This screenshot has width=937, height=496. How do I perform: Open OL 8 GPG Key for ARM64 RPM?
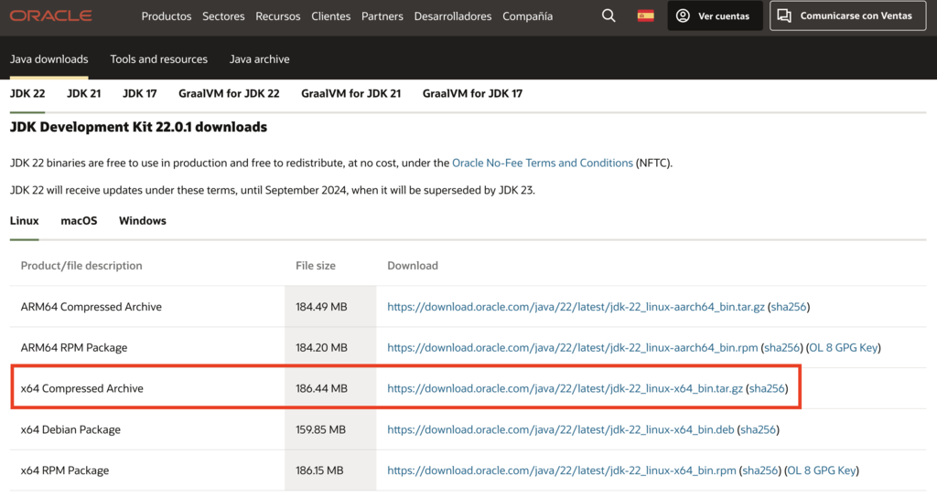pos(844,348)
